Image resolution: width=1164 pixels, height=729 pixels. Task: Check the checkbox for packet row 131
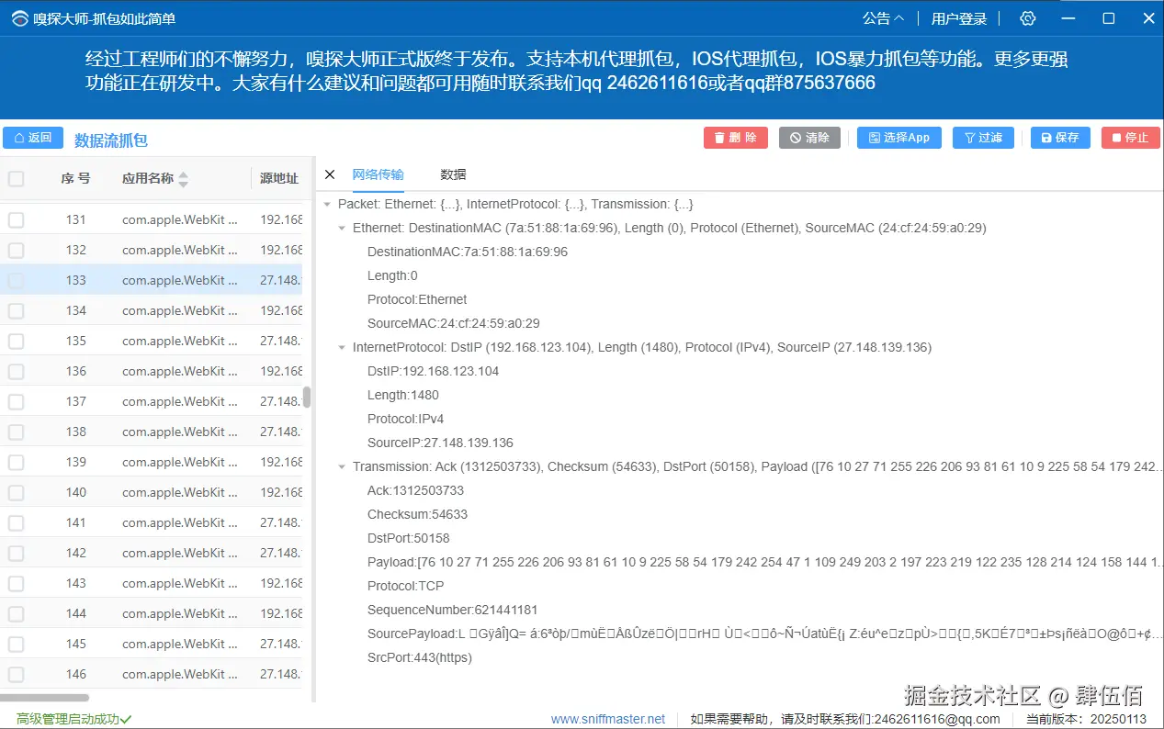(16, 219)
